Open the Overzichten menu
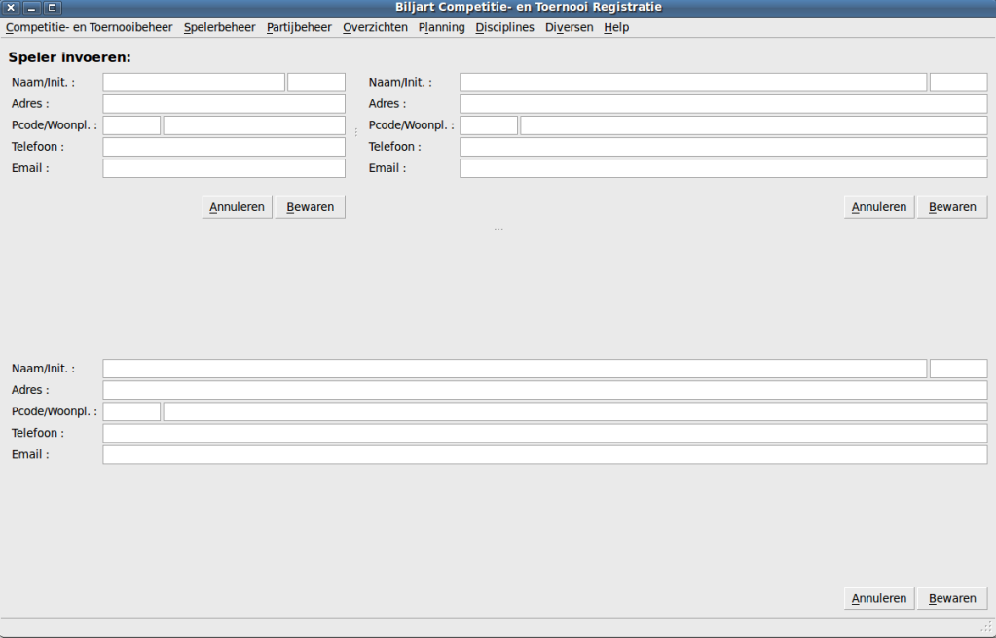The image size is (996, 638). [x=375, y=27]
